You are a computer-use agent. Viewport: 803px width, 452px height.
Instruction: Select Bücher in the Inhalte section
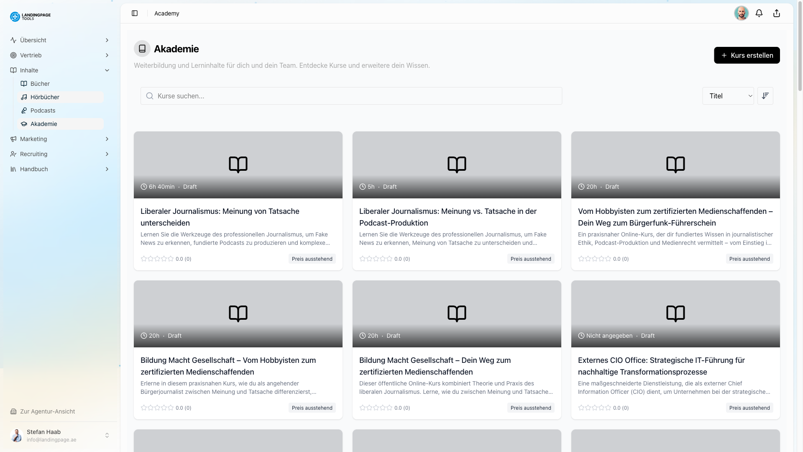point(41,84)
